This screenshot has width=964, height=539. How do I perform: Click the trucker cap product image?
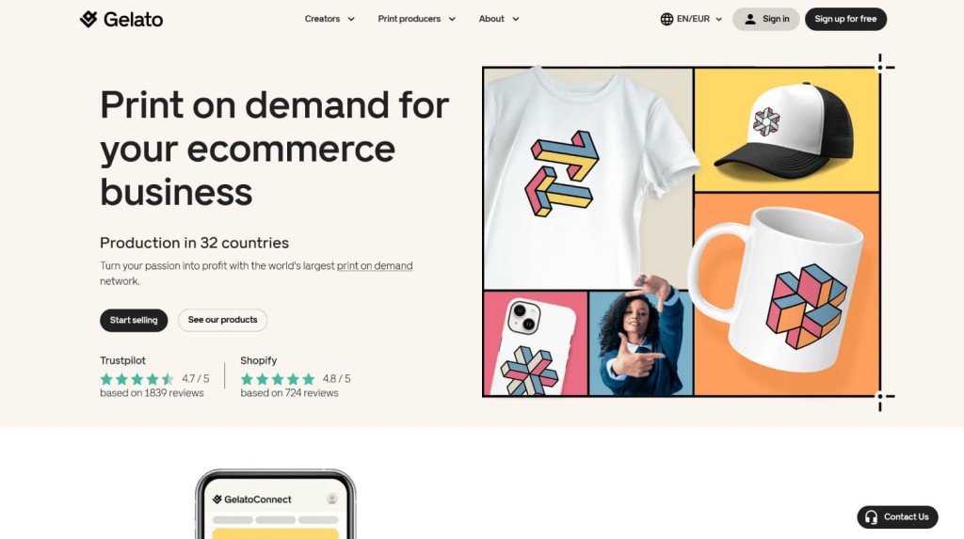pos(787,131)
